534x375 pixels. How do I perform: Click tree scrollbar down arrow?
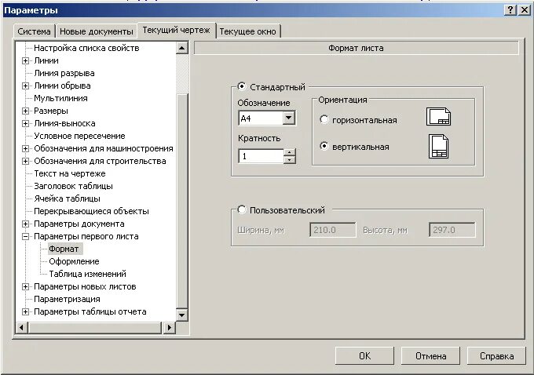pyautogui.click(x=182, y=315)
